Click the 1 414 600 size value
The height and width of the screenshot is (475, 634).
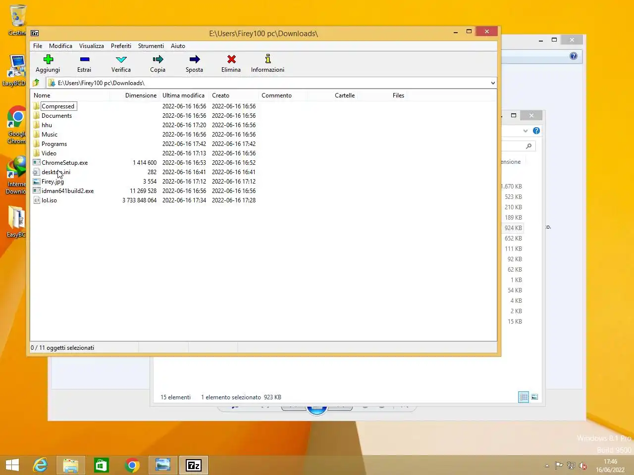(145, 162)
